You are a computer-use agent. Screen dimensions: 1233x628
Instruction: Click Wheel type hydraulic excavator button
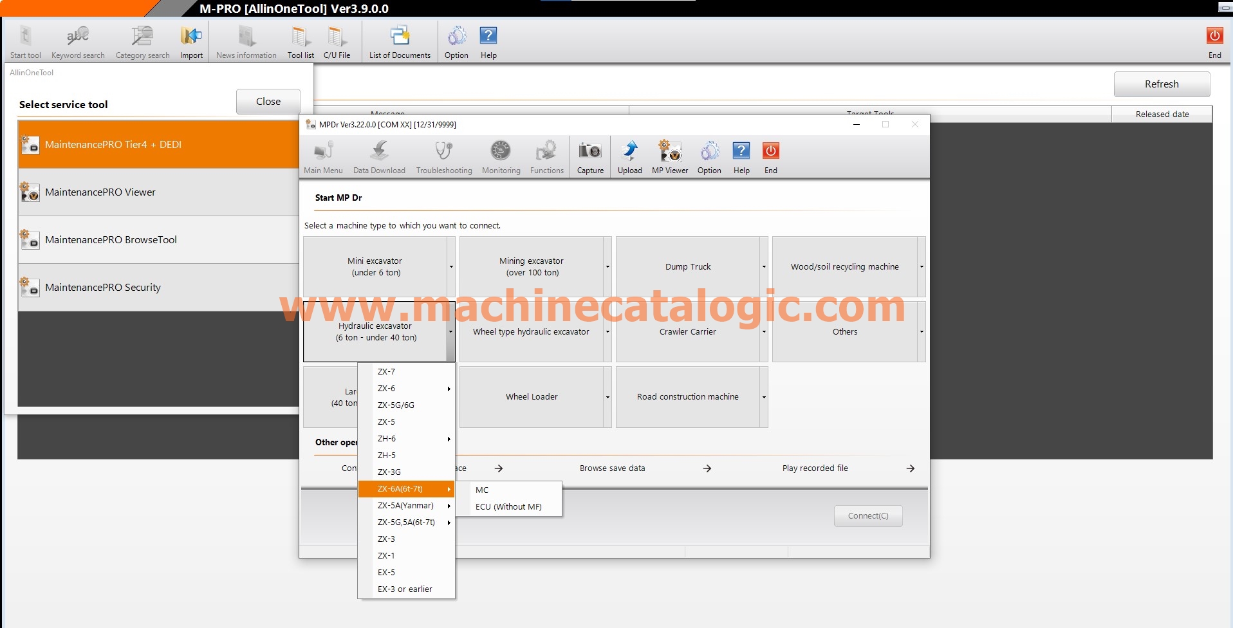532,332
